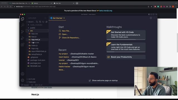Viewport: 178px width, 100px height.
Task: Toggle the bottom panel layout icon
Action: [151, 14]
